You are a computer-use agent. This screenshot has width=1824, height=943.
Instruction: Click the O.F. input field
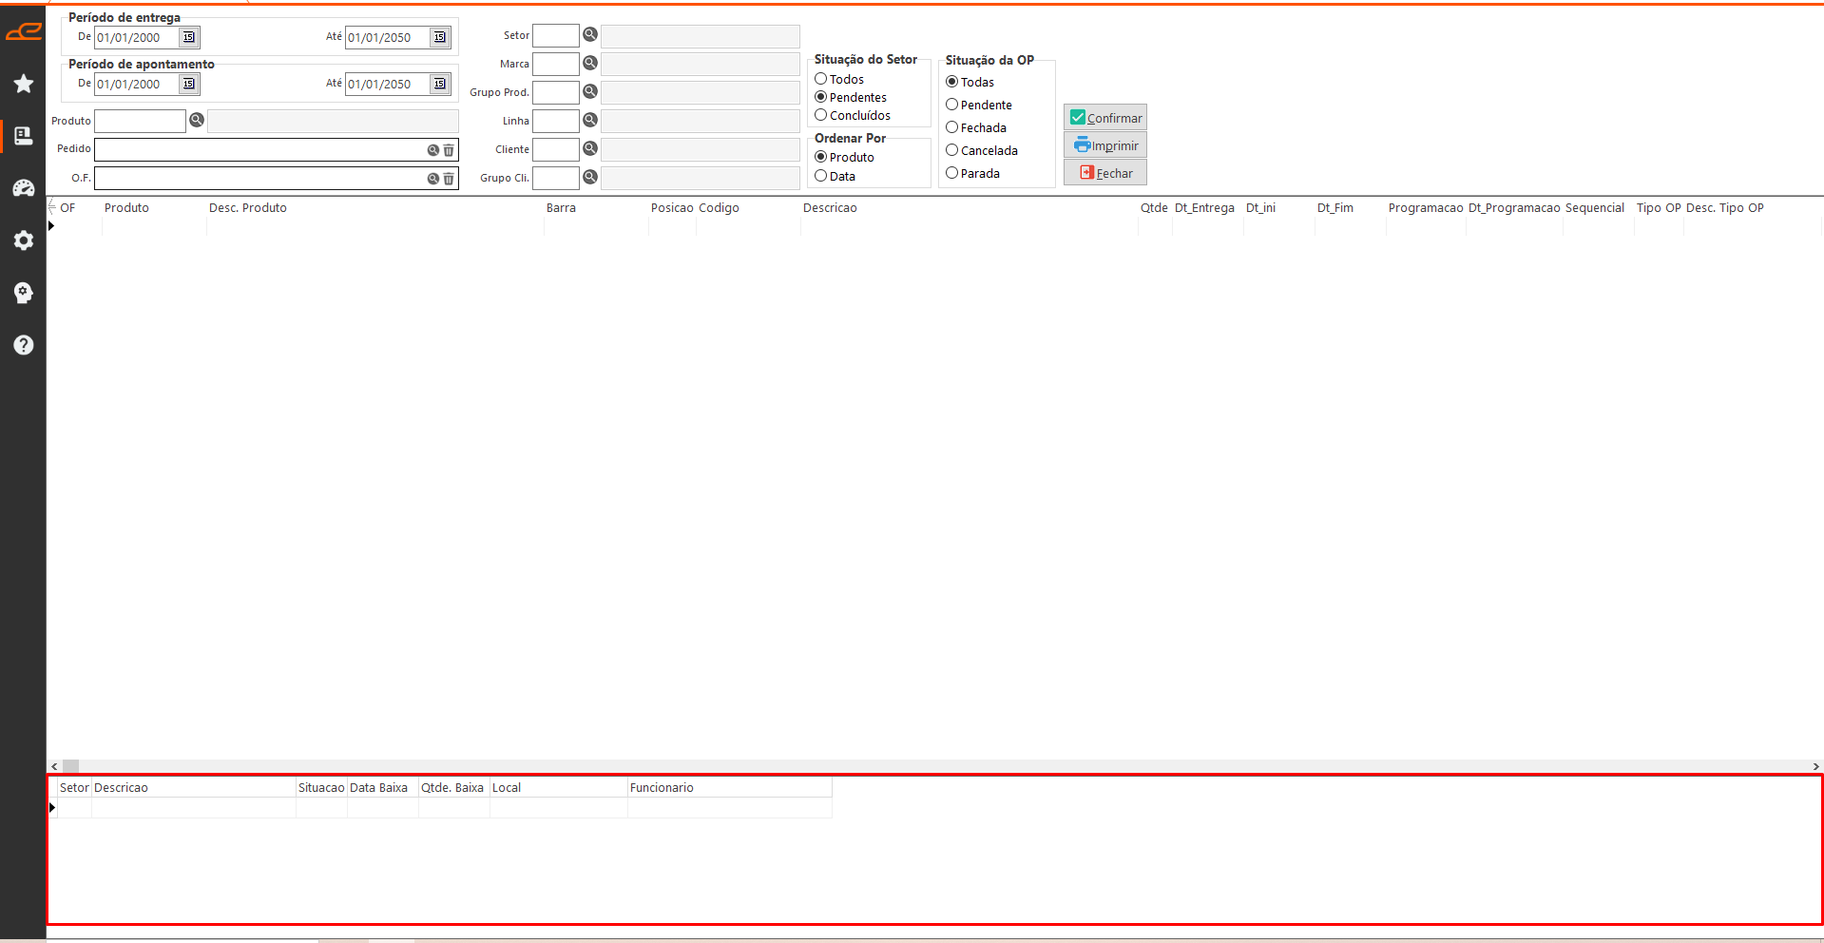tap(259, 179)
